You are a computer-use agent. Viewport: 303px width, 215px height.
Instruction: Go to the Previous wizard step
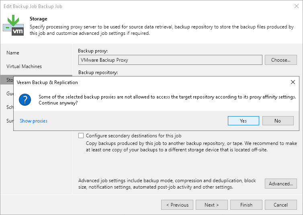pyautogui.click(x=177, y=205)
